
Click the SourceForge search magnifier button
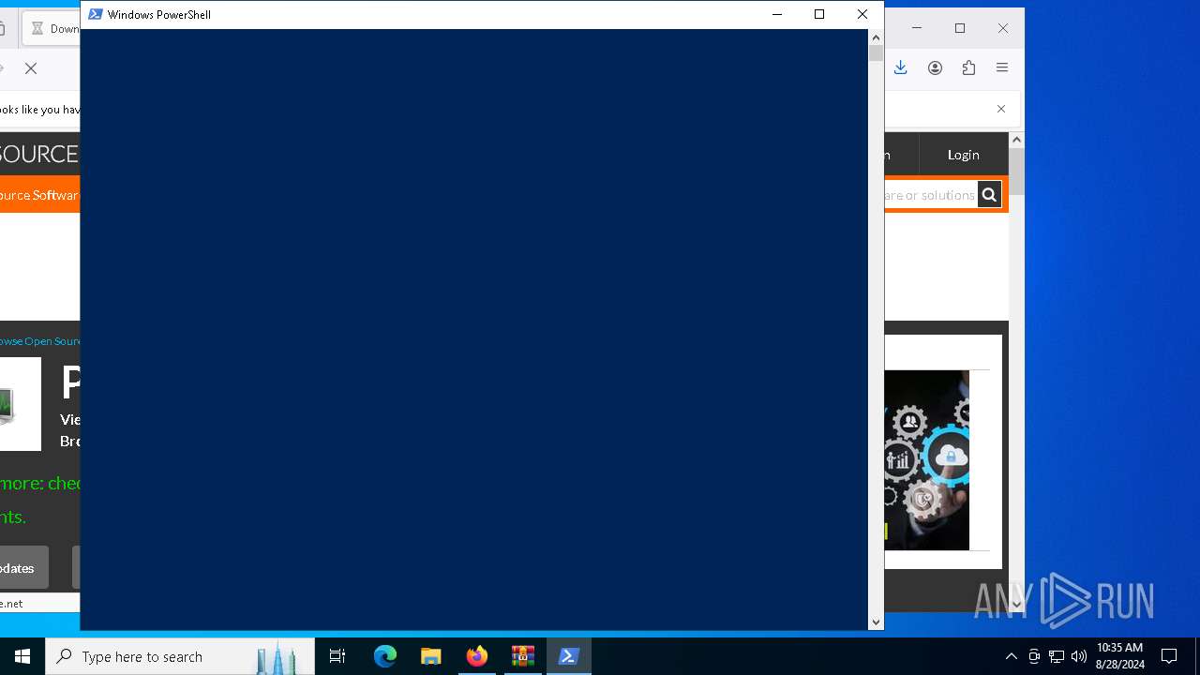point(989,194)
